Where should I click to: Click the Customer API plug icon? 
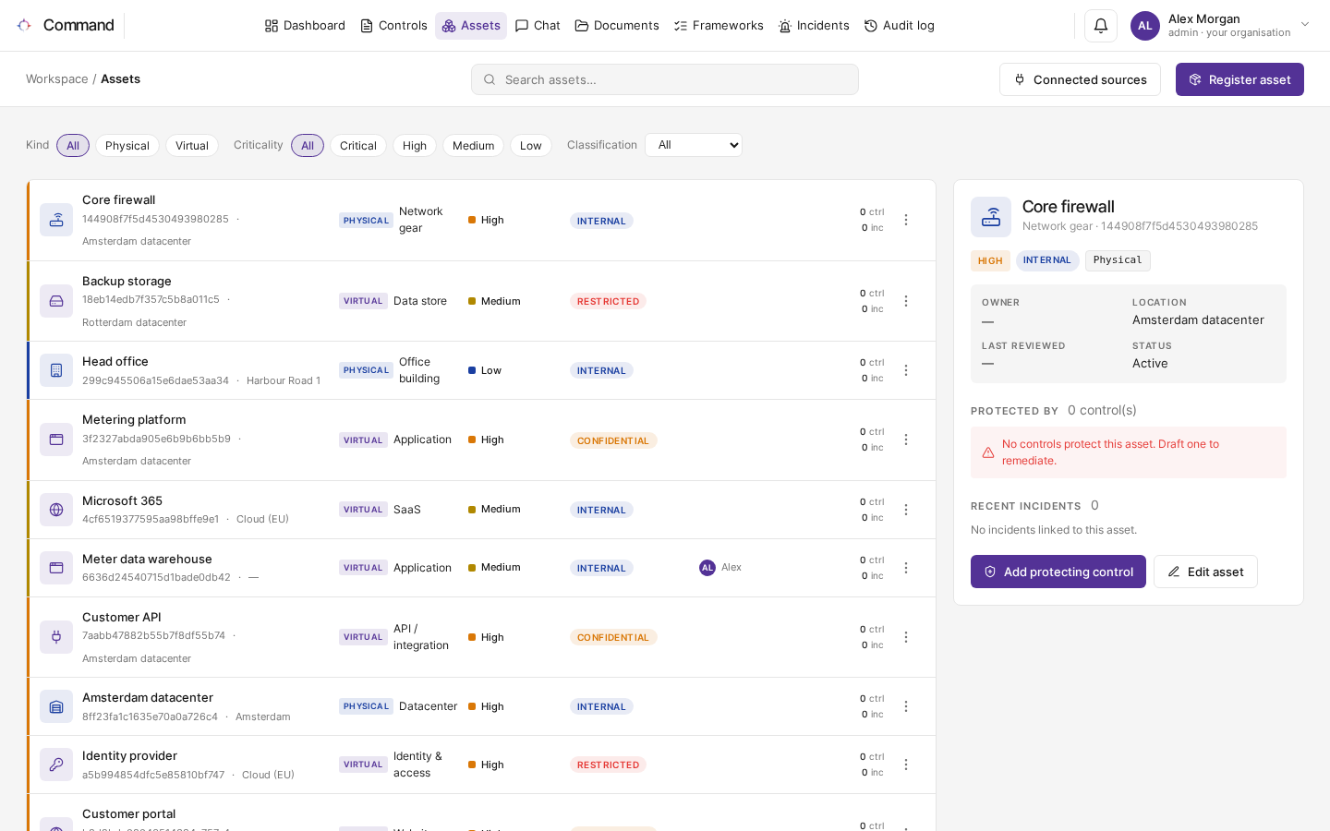(56, 637)
